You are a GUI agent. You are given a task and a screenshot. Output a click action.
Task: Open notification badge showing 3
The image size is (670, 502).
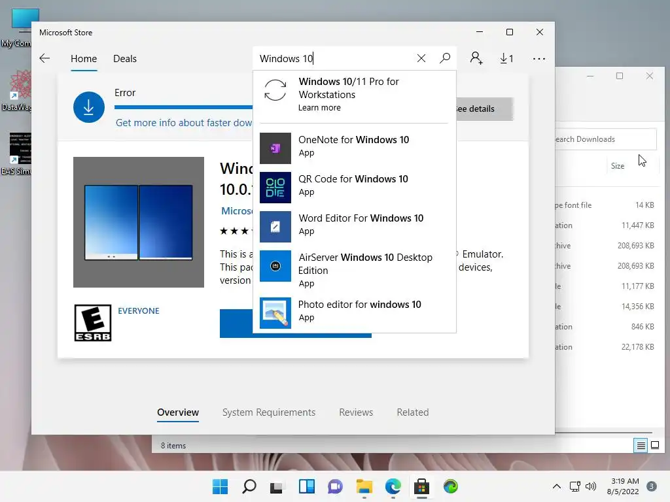coord(652,486)
